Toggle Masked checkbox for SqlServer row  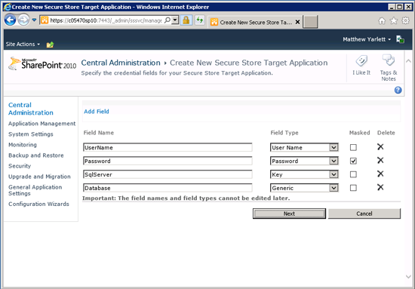pos(353,174)
